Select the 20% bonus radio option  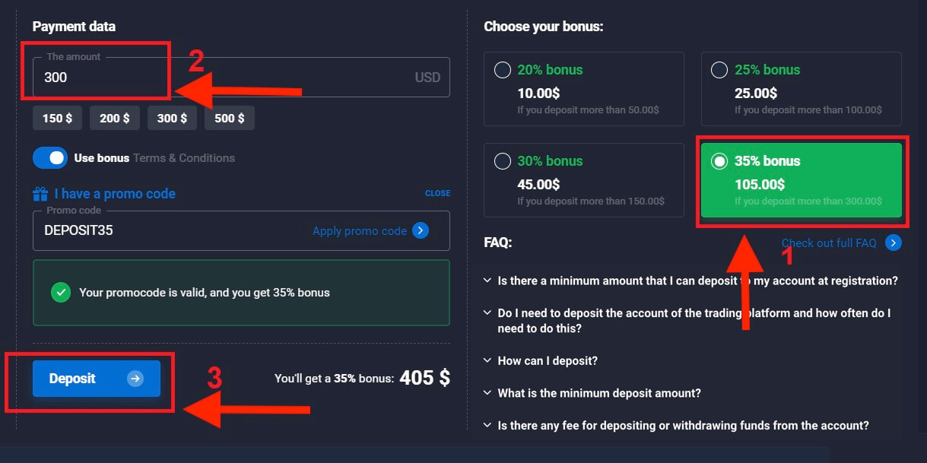pyautogui.click(x=503, y=70)
